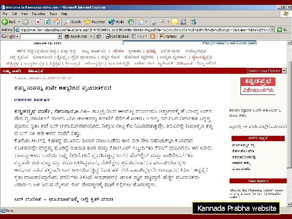Screen dimensions: 292x219
Task: Click inside the address bar URL field
Action: tap(145, 30)
